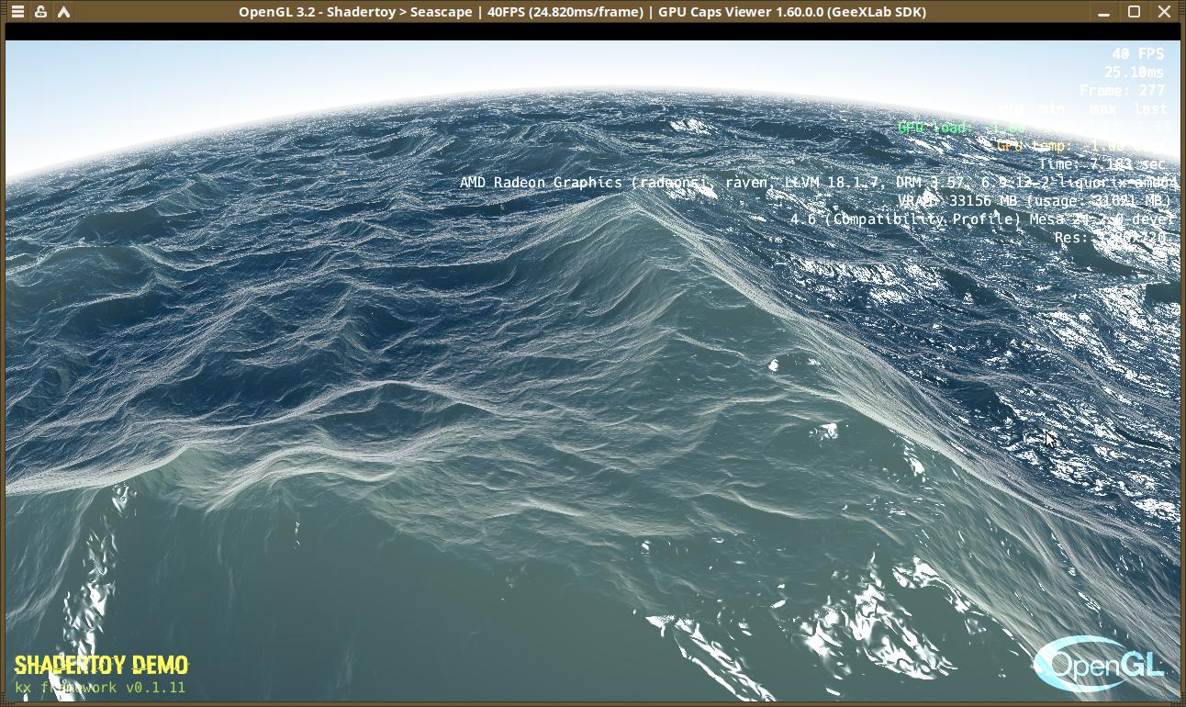Click the upward chevron icon in the title bar
Viewport: 1186px width, 707px height.
click(x=63, y=12)
